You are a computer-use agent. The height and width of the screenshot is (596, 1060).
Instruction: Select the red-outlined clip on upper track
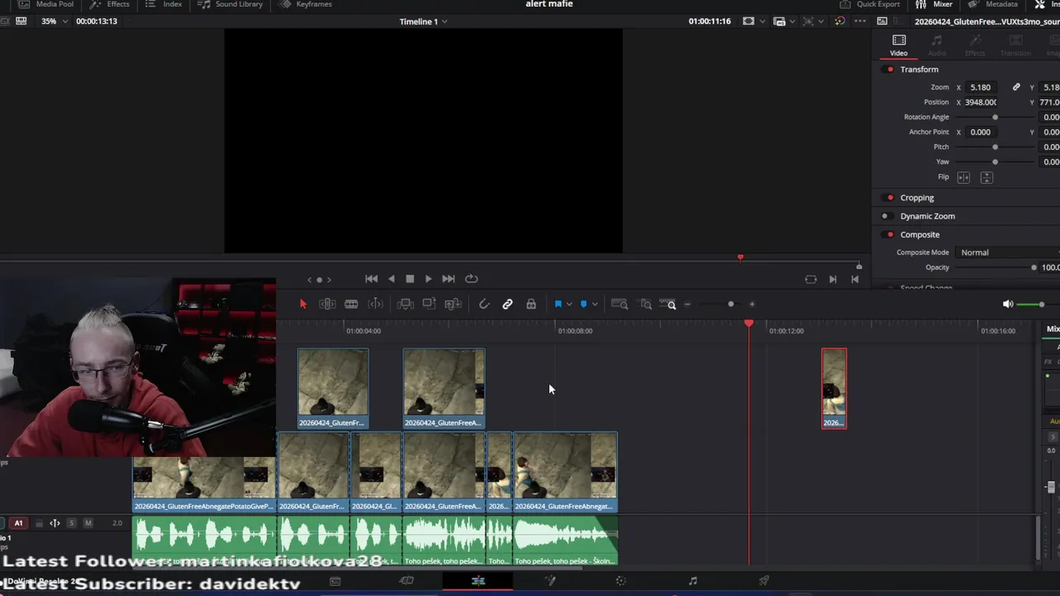click(834, 387)
